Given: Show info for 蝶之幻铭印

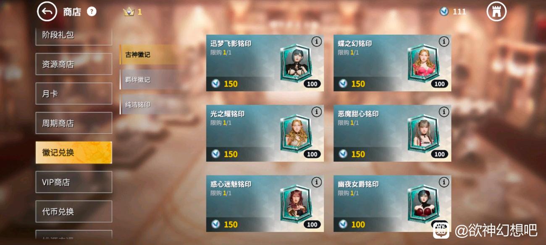Looking at the screenshot, I should (x=444, y=41).
